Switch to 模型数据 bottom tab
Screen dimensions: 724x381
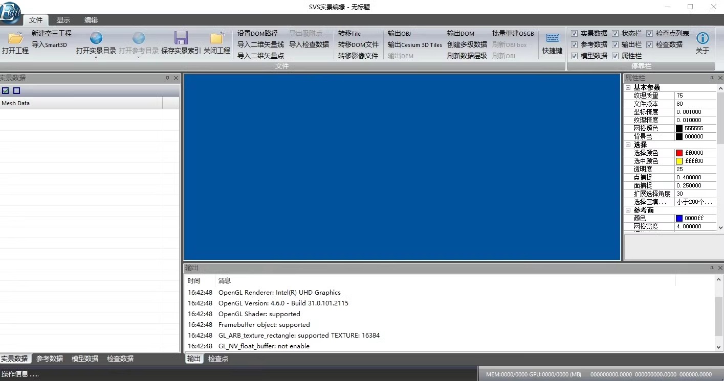[85, 359]
